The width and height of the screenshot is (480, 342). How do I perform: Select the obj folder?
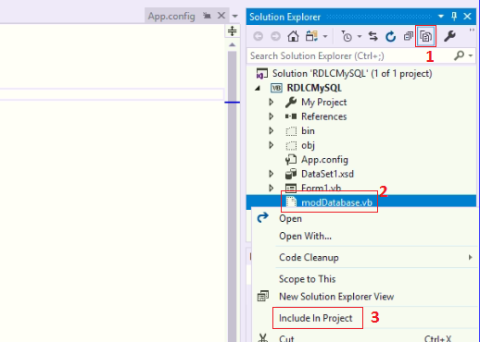308,145
